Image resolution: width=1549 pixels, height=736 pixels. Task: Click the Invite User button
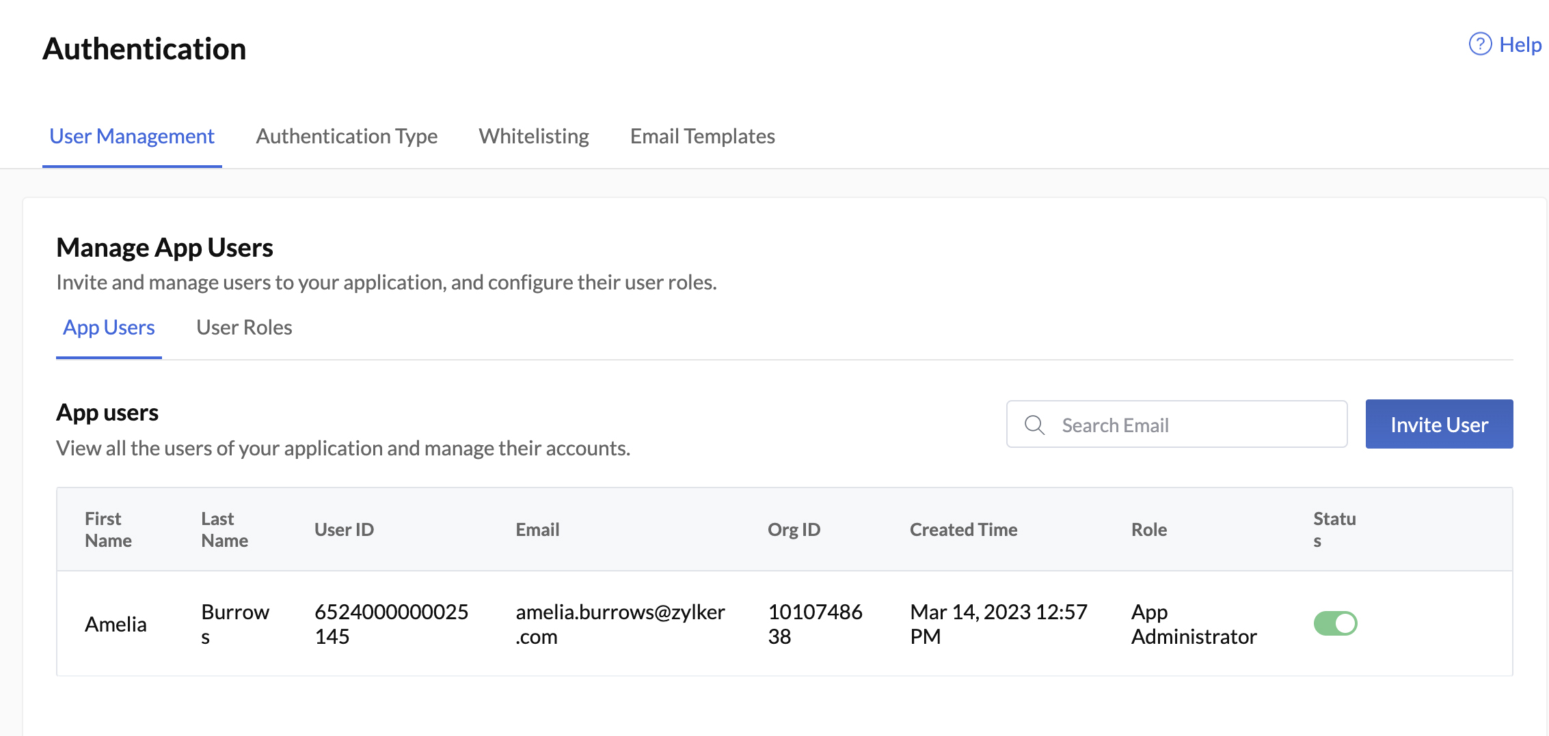coord(1439,424)
